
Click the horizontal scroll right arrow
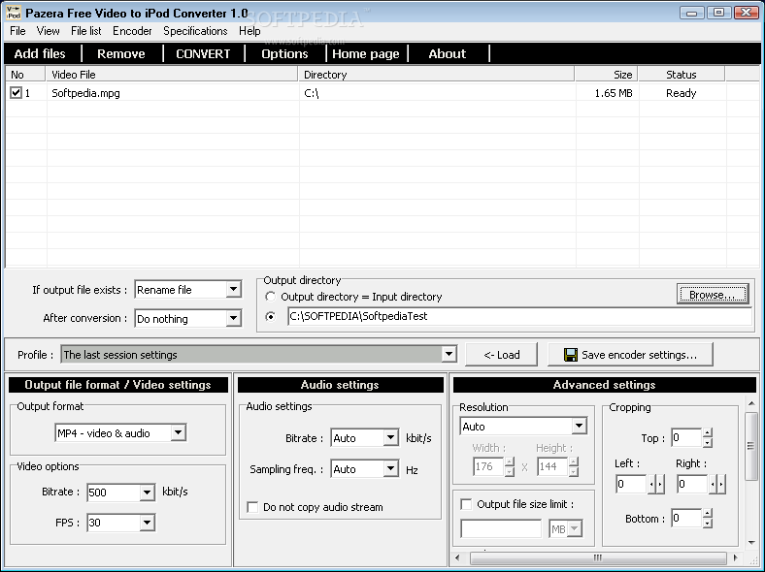(x=735, y=557)
